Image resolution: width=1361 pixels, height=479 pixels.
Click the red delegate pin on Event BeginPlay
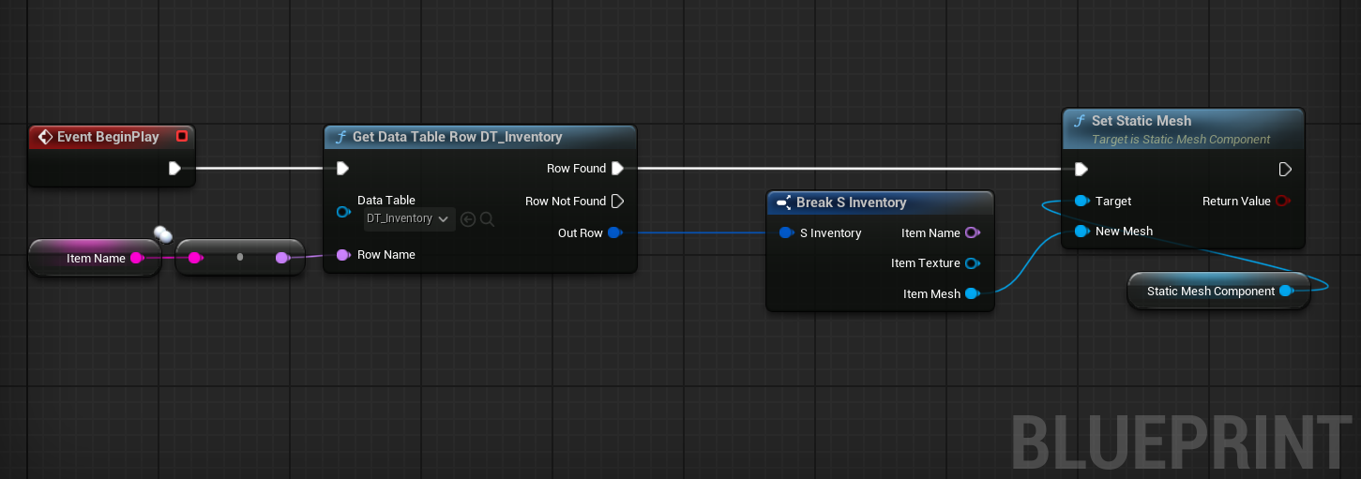coord(182,137)
